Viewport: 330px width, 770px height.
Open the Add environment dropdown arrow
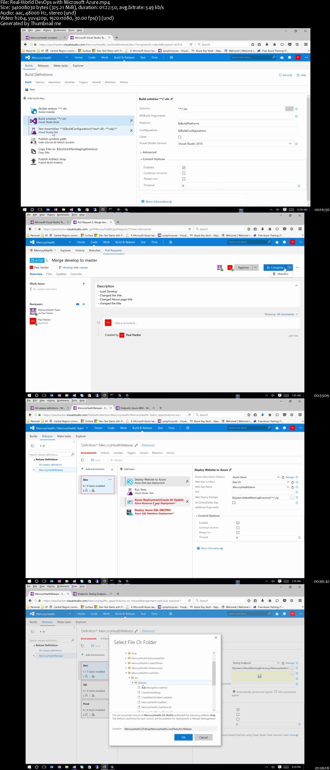[x=112, y=469]
